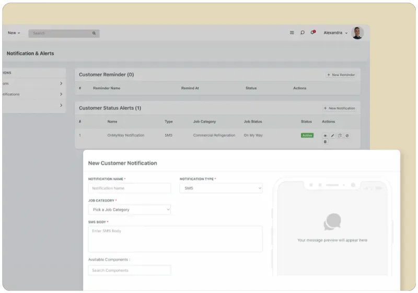This screenshot has width=418, height=293.
Task: Edit OnMyWay Notification with pencil icon
Action: click(332, 136)
